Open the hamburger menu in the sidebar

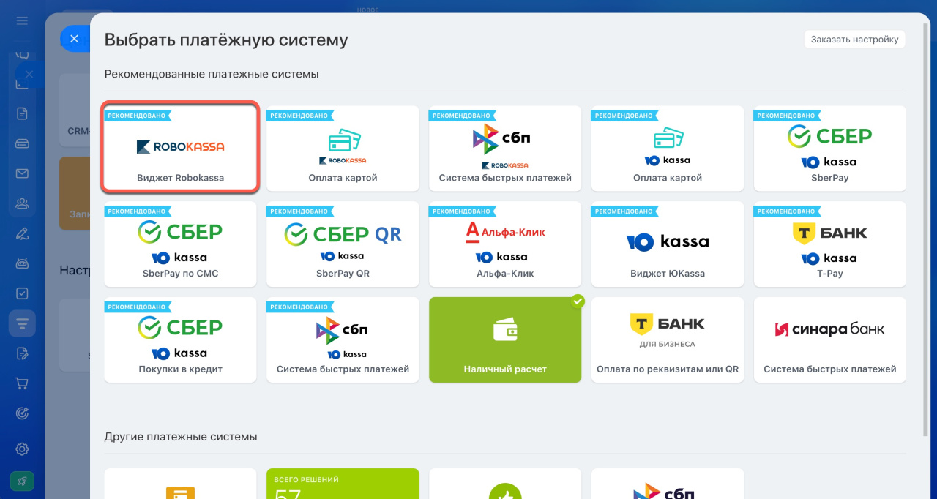click(22, 20)
